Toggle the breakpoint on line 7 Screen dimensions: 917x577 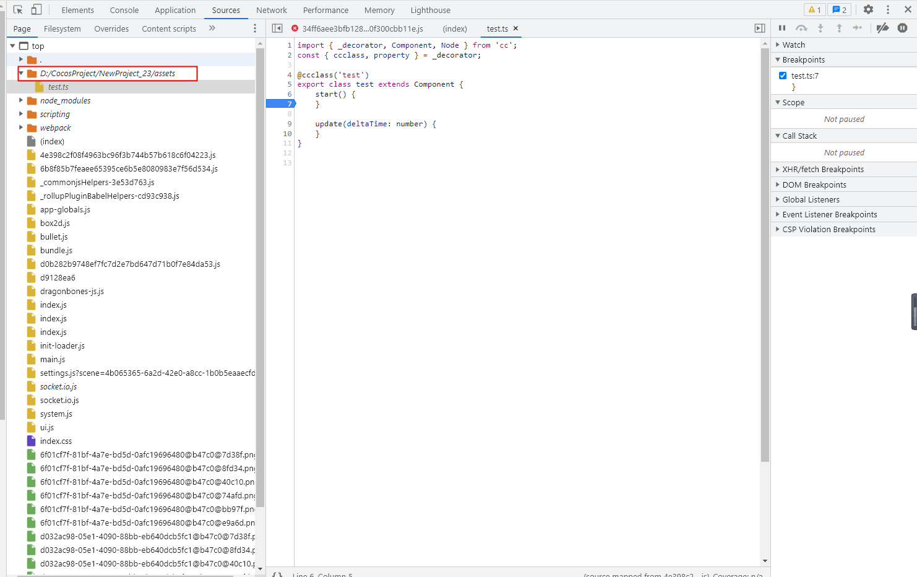(288, 104)
